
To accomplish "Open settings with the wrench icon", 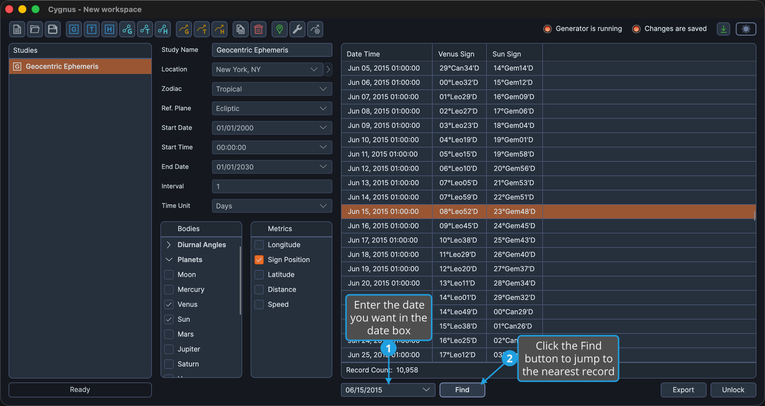I will click(297, 29).
